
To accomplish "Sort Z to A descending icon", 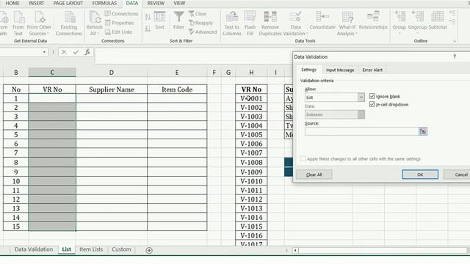I will click(x=148, y=29).
